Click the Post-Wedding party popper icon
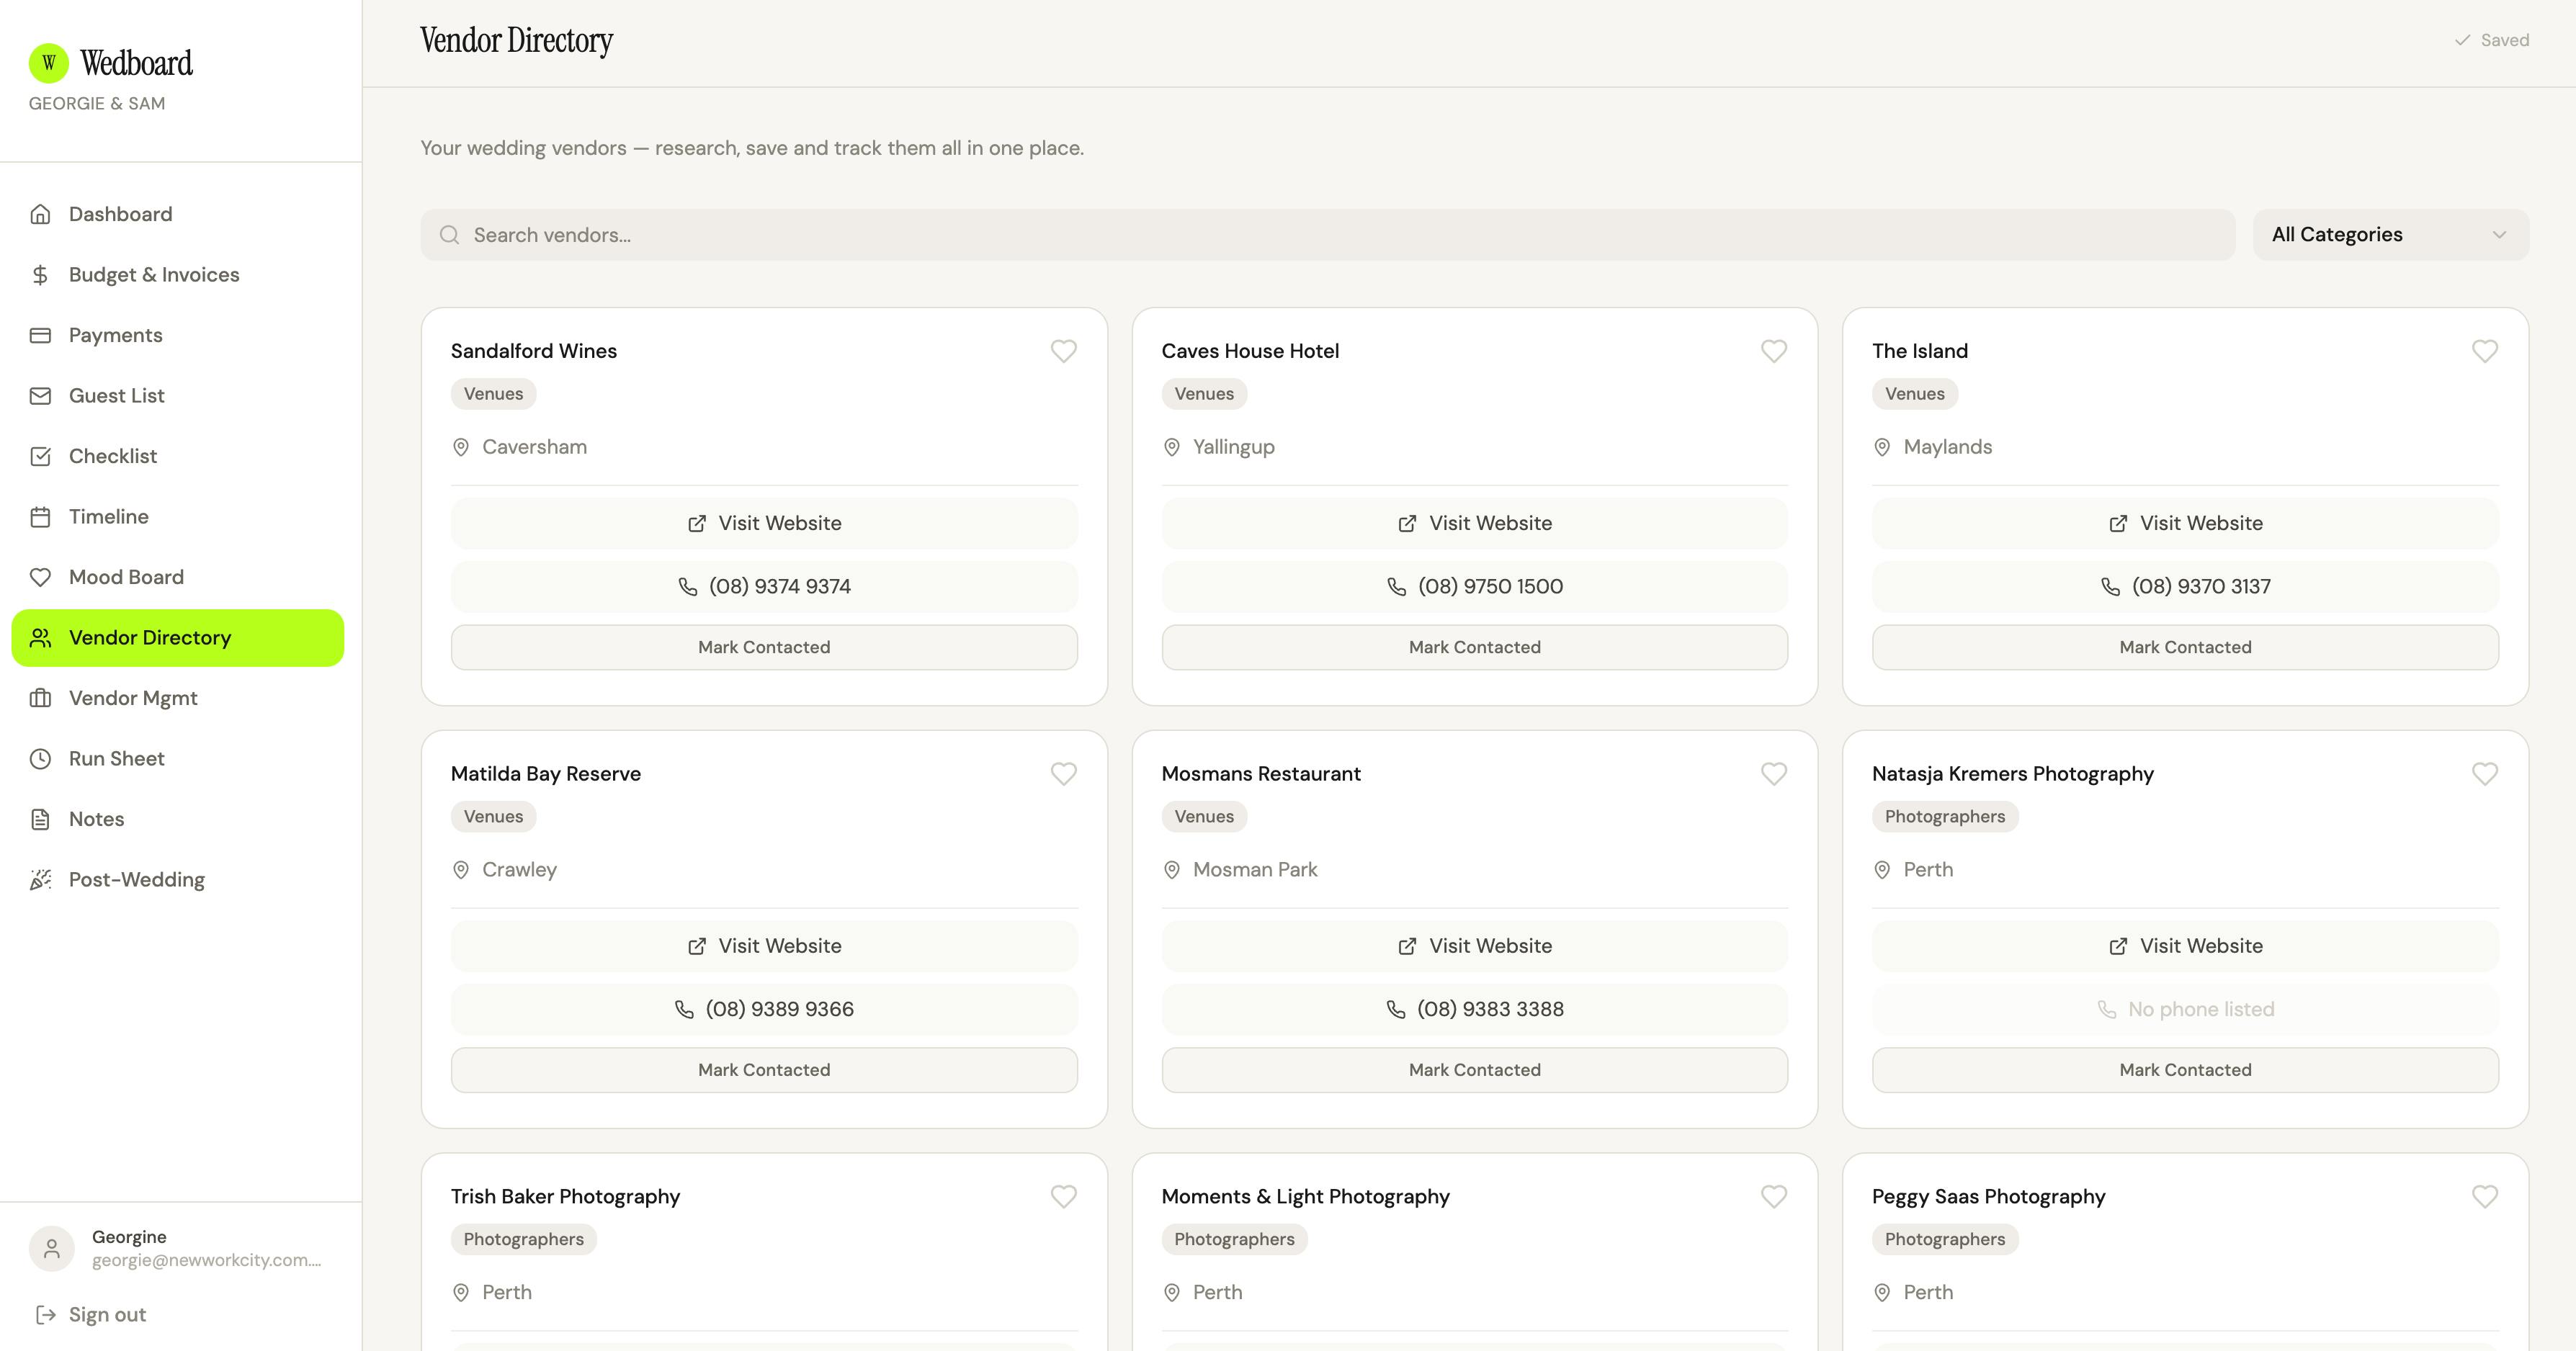 click(40, 880)
